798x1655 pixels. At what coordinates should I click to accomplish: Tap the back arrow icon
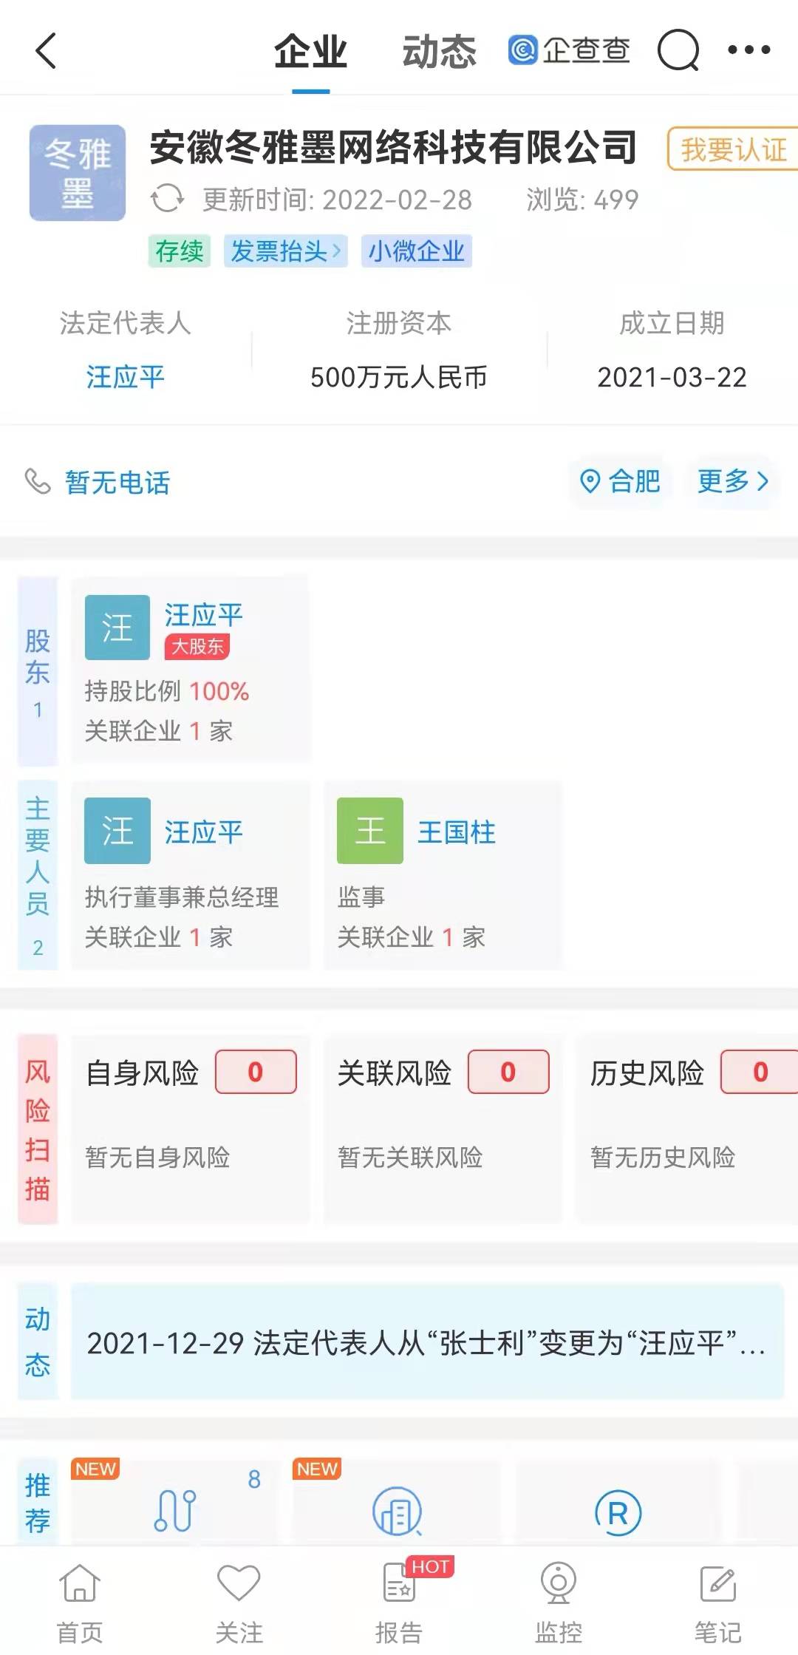click(x=46, y=52)
